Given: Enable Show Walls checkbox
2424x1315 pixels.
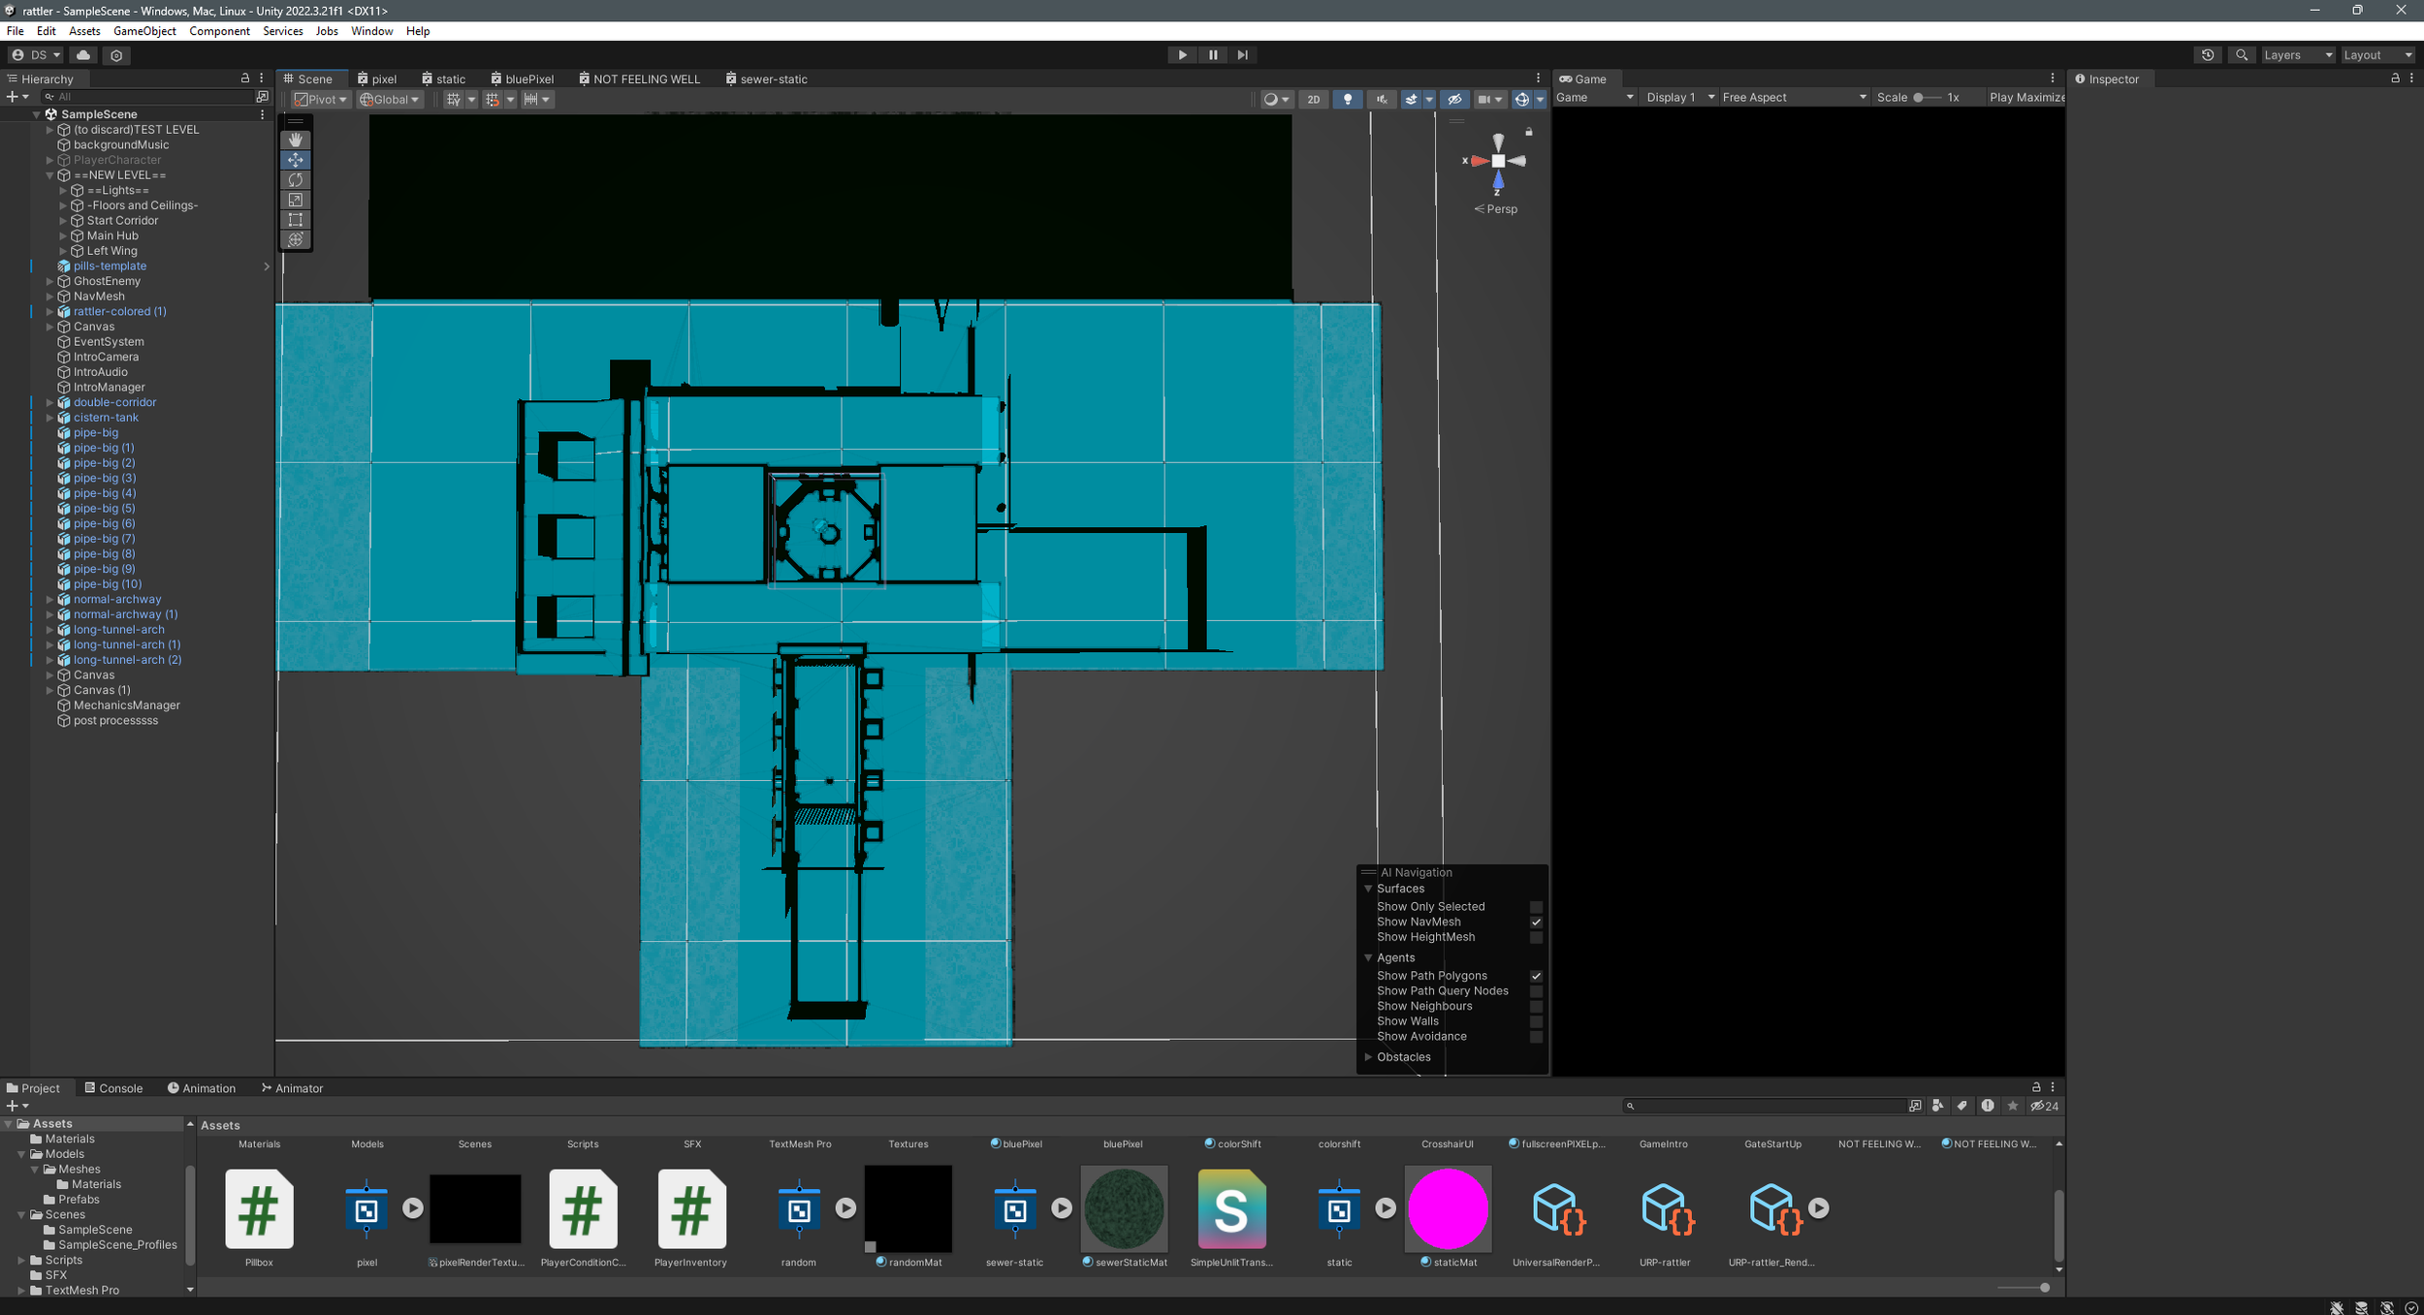Looking at the screenshot, I should tap(1536, 1021).
